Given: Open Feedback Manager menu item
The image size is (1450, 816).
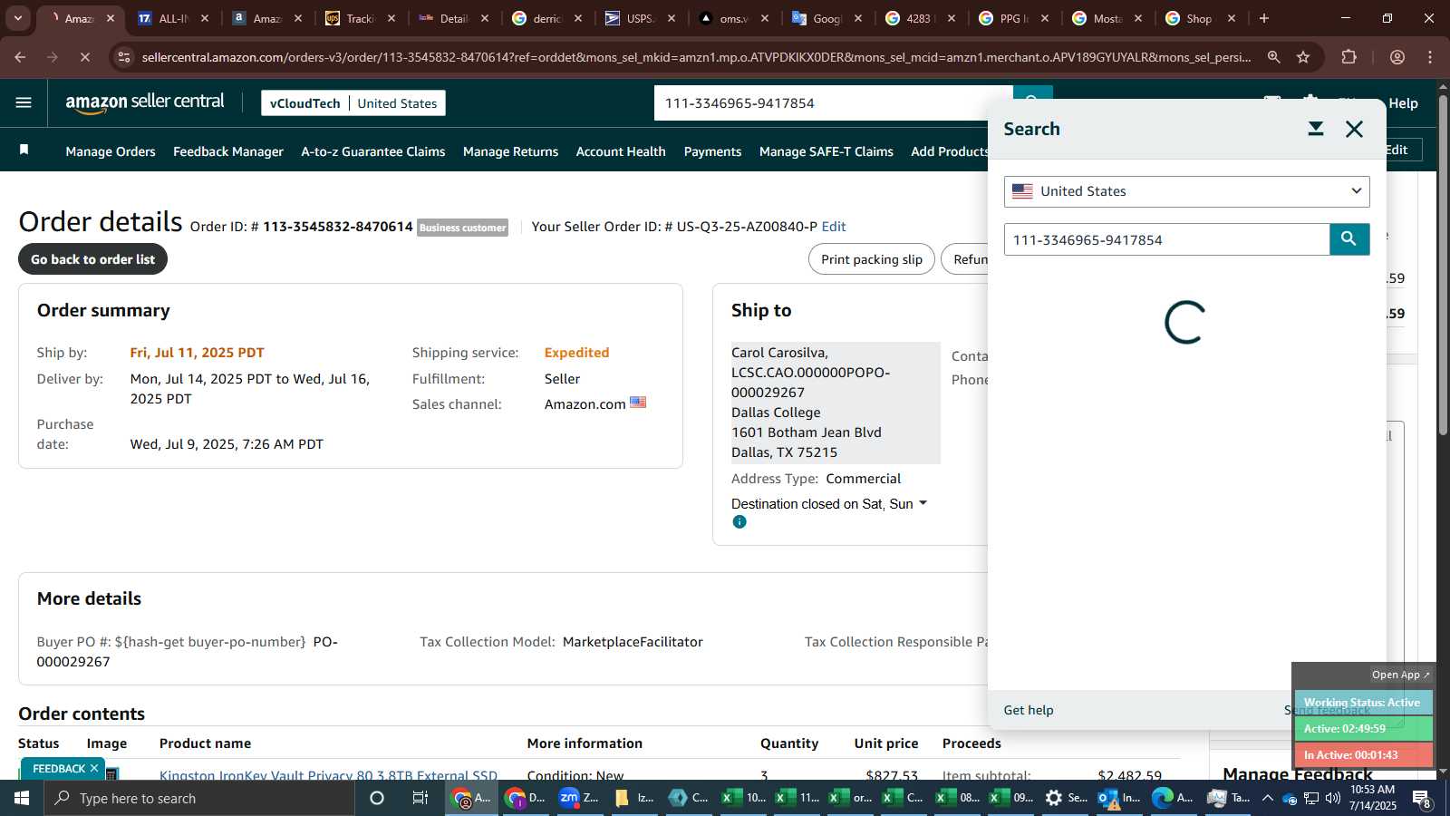Looking at the screenshot, I should tap(228, 151).
